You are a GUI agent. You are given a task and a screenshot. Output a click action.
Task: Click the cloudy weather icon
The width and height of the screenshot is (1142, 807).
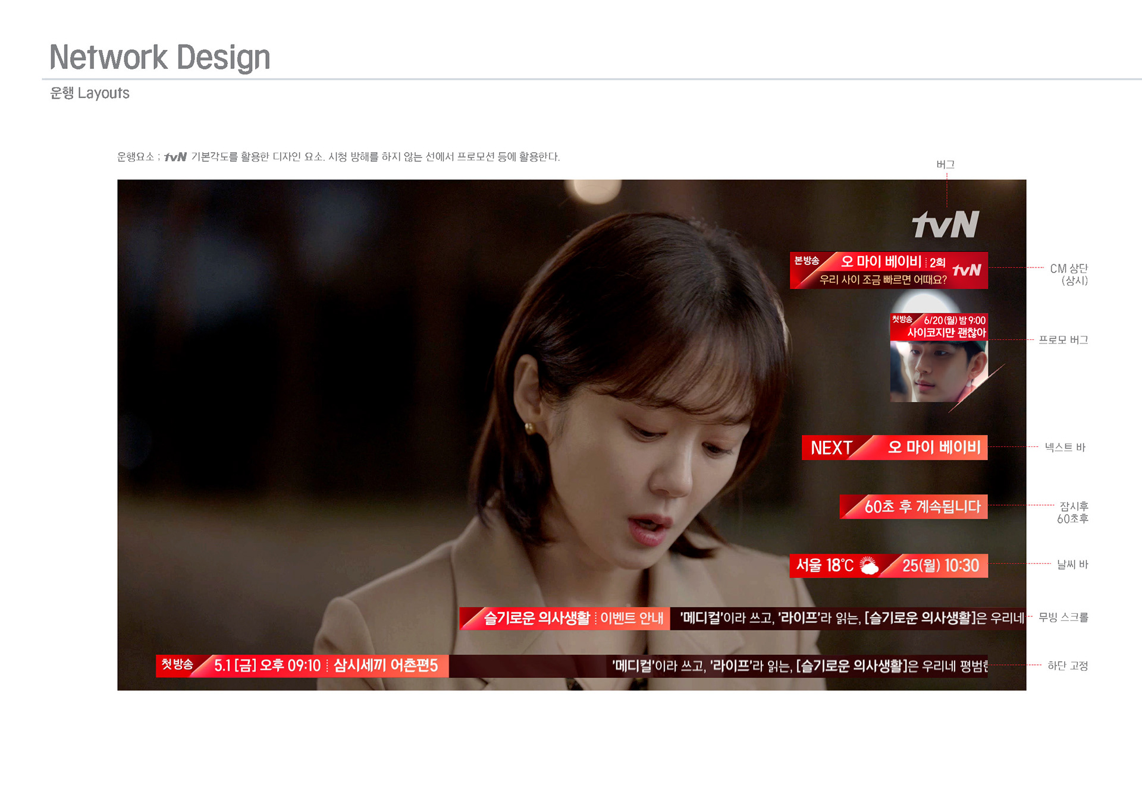click(x=869, y=566)
